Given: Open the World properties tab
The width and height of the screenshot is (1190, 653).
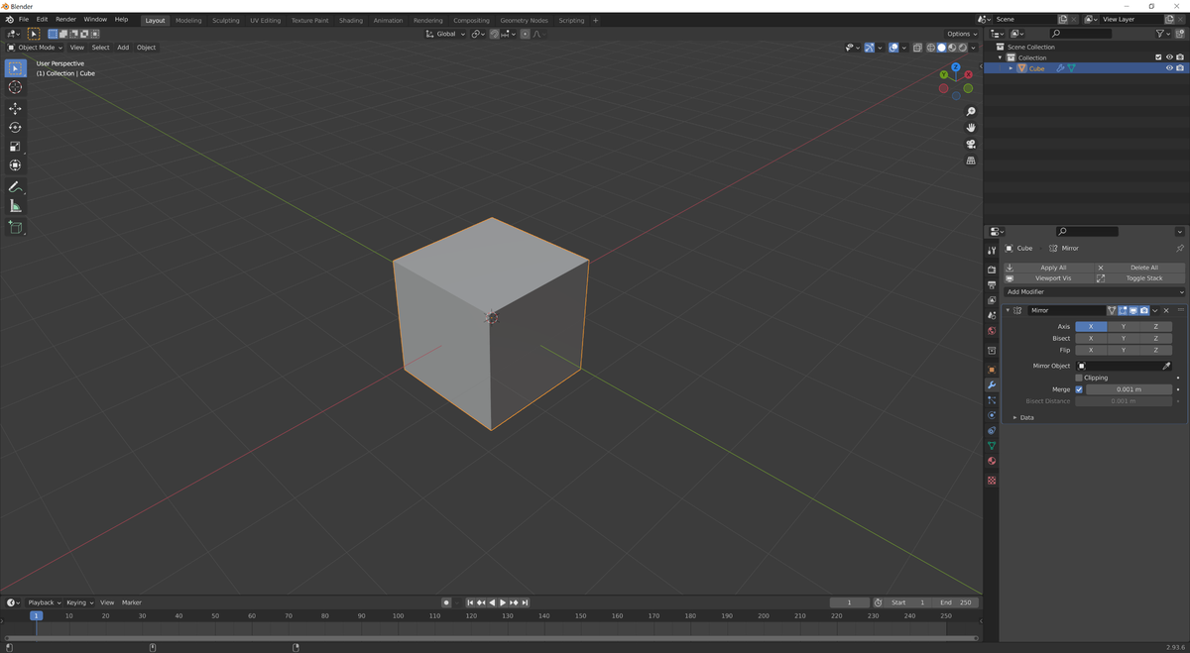Looking at the screenshot, I should (x=992, y=331).
